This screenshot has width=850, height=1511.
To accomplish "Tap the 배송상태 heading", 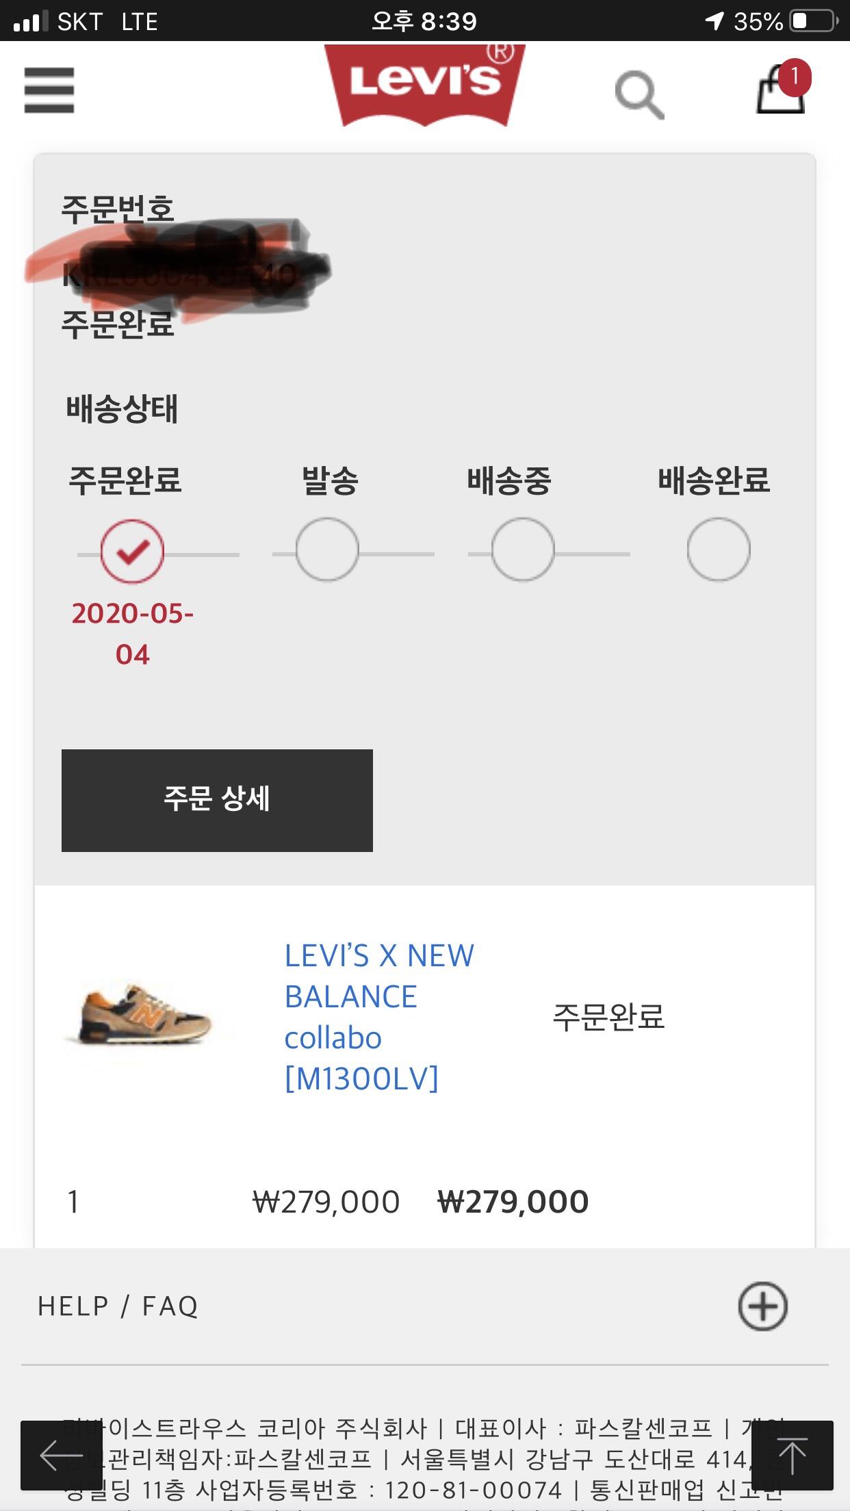I will 122,409.
